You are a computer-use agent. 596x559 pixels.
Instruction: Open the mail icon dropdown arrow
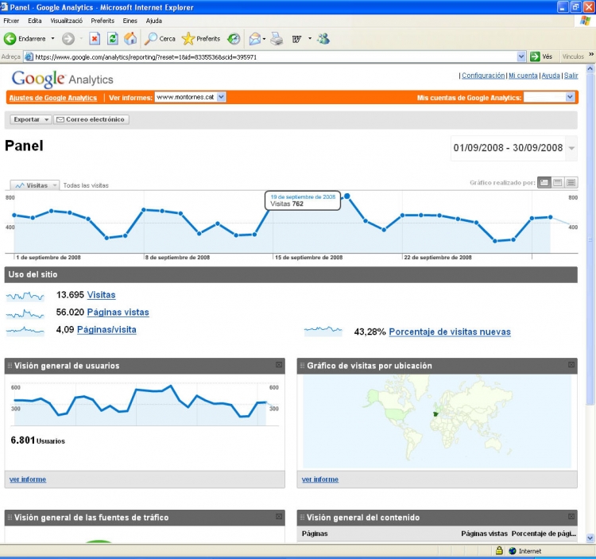[x=264, y=39]
